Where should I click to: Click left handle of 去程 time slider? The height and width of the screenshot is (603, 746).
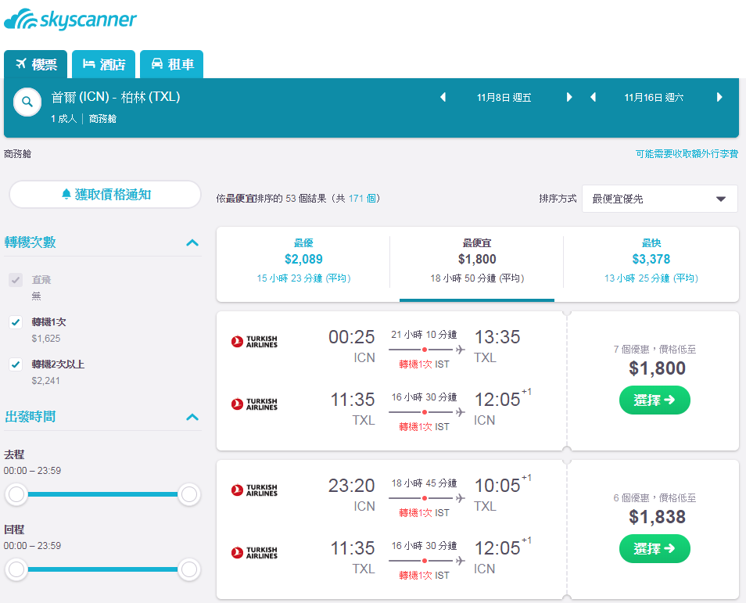pyautogui.click(x=16, y=494)
